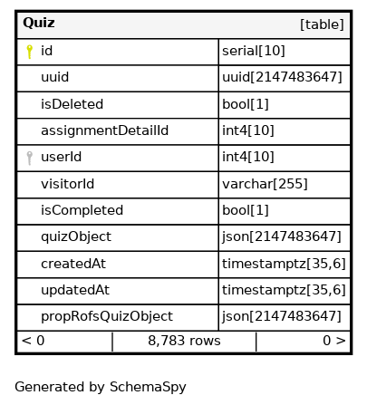The height and width of the screenshot is (405, 367).
Task: Click the '< 0' parents count cell
Action: tap(64, 342)
